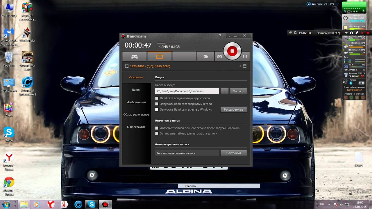Image resolution: width=372 pixels, height=209 pixels.
Task: Open output folder via folder icon tab
Action: coord(206,57)
